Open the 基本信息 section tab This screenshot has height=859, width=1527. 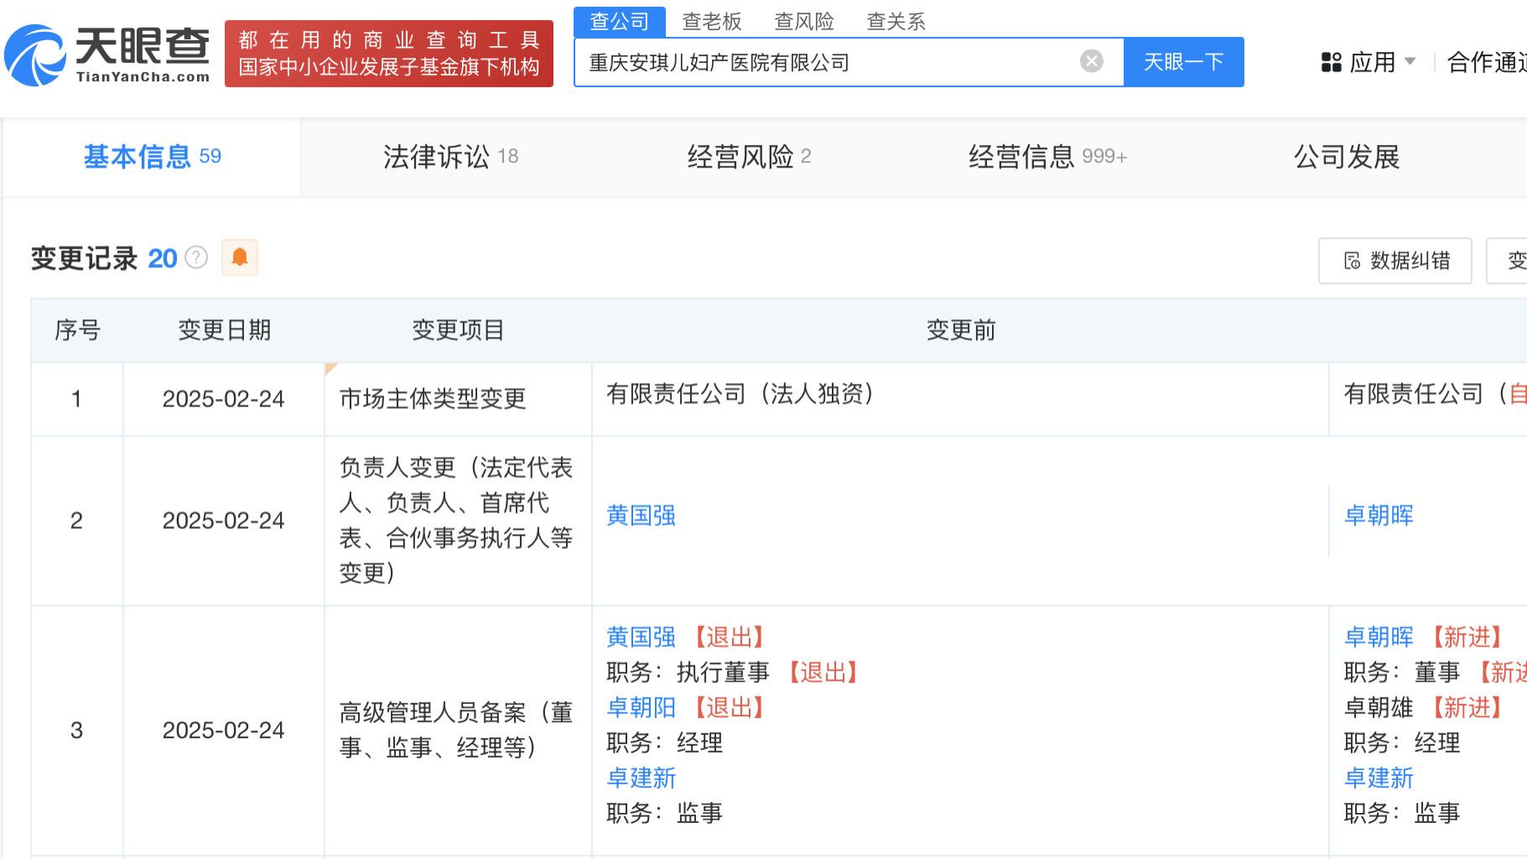pyautogui.click(x=152, y=157)
